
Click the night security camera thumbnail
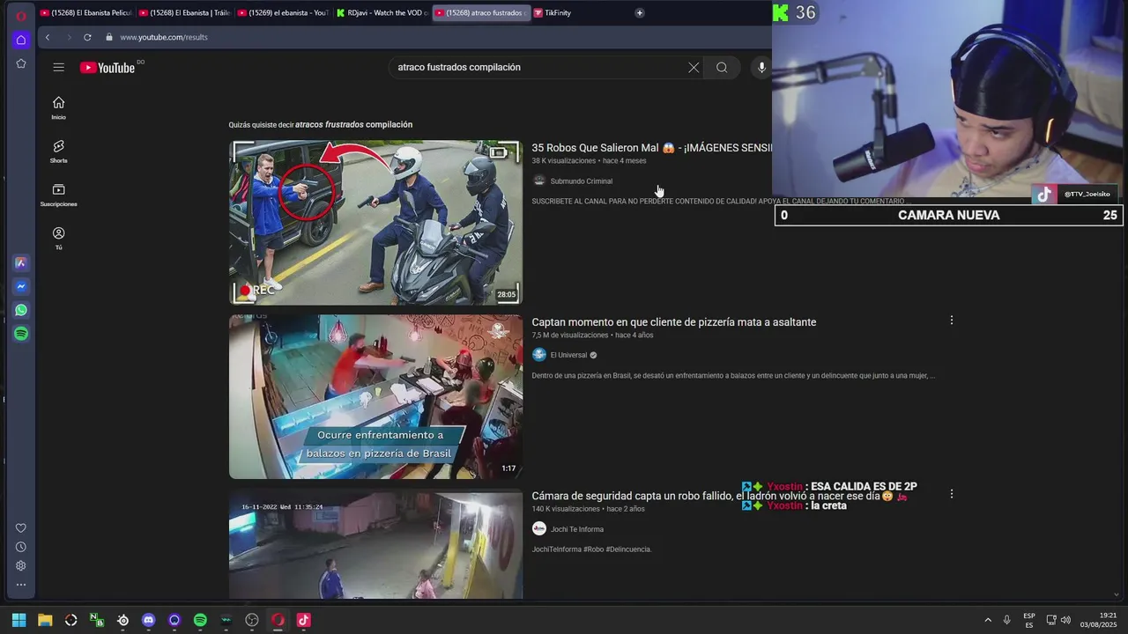tap(375, 544)
